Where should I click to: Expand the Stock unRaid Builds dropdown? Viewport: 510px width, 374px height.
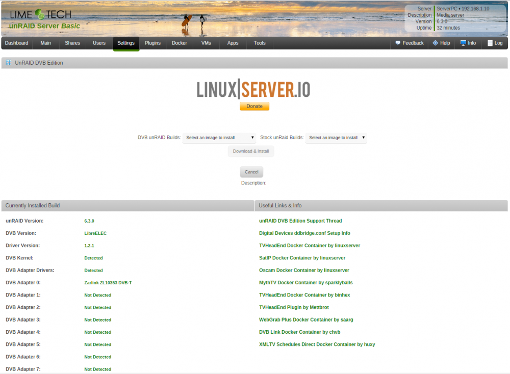click(336, 138)
